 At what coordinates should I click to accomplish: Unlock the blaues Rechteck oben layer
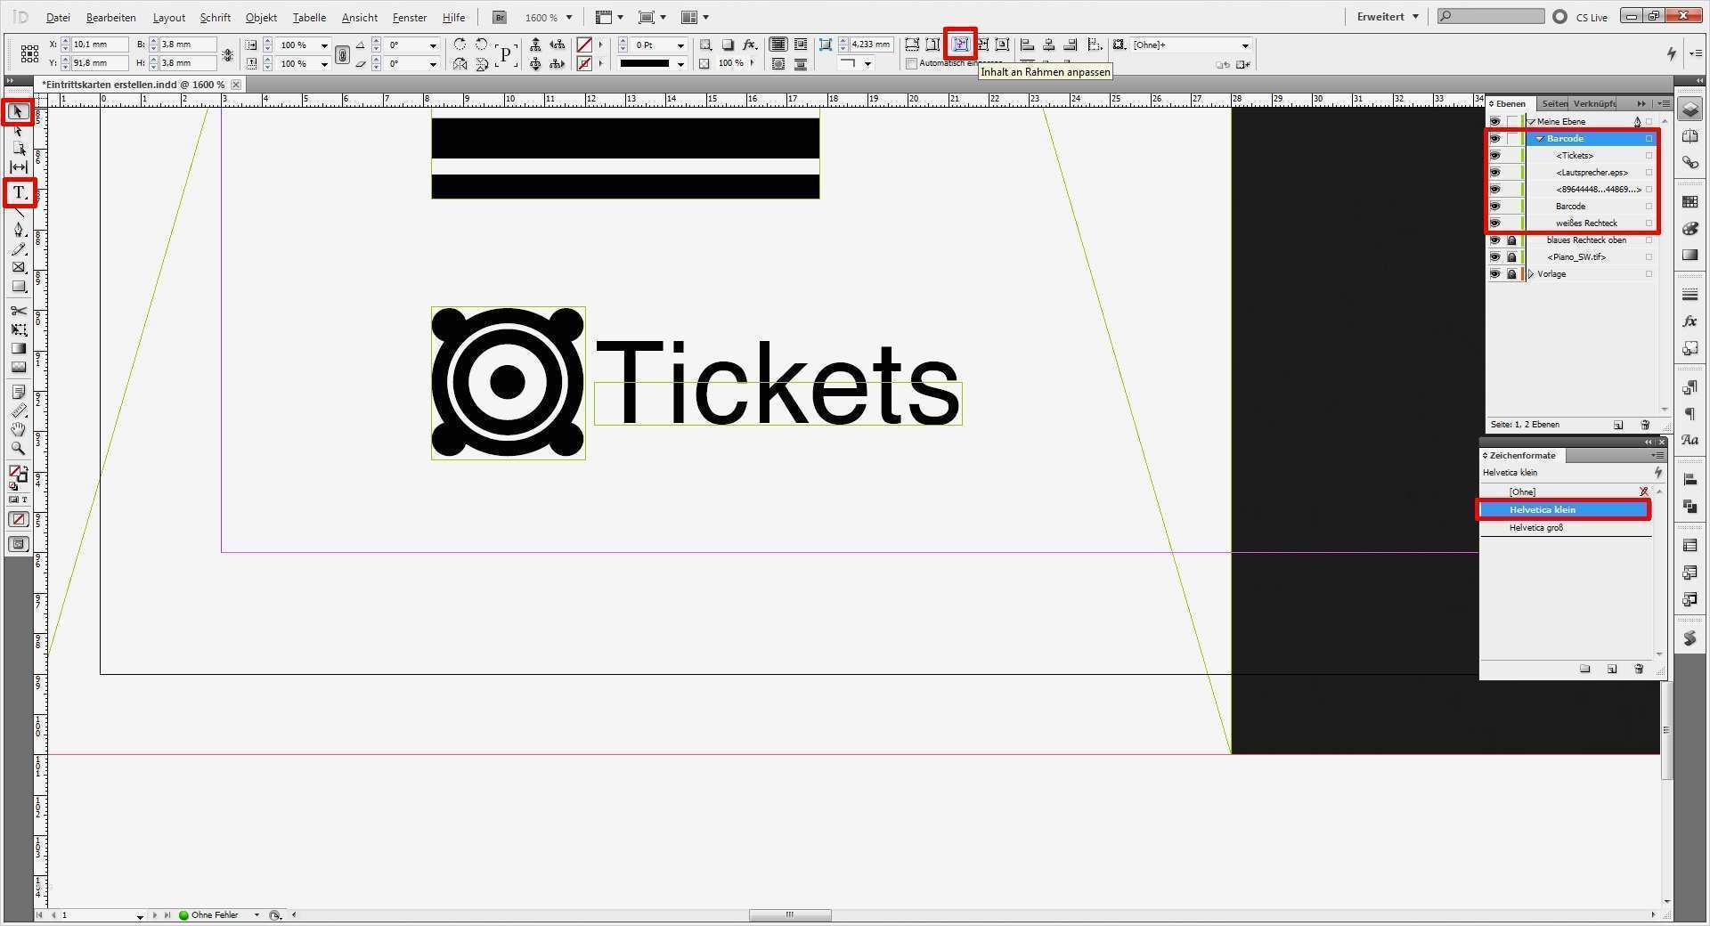[x=1511, y=240]
